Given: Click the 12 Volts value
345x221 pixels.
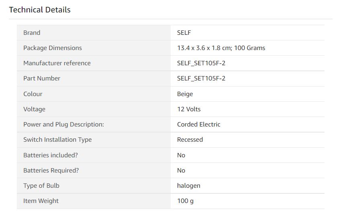Looking at the screenshot, I should tap(189, 109).
